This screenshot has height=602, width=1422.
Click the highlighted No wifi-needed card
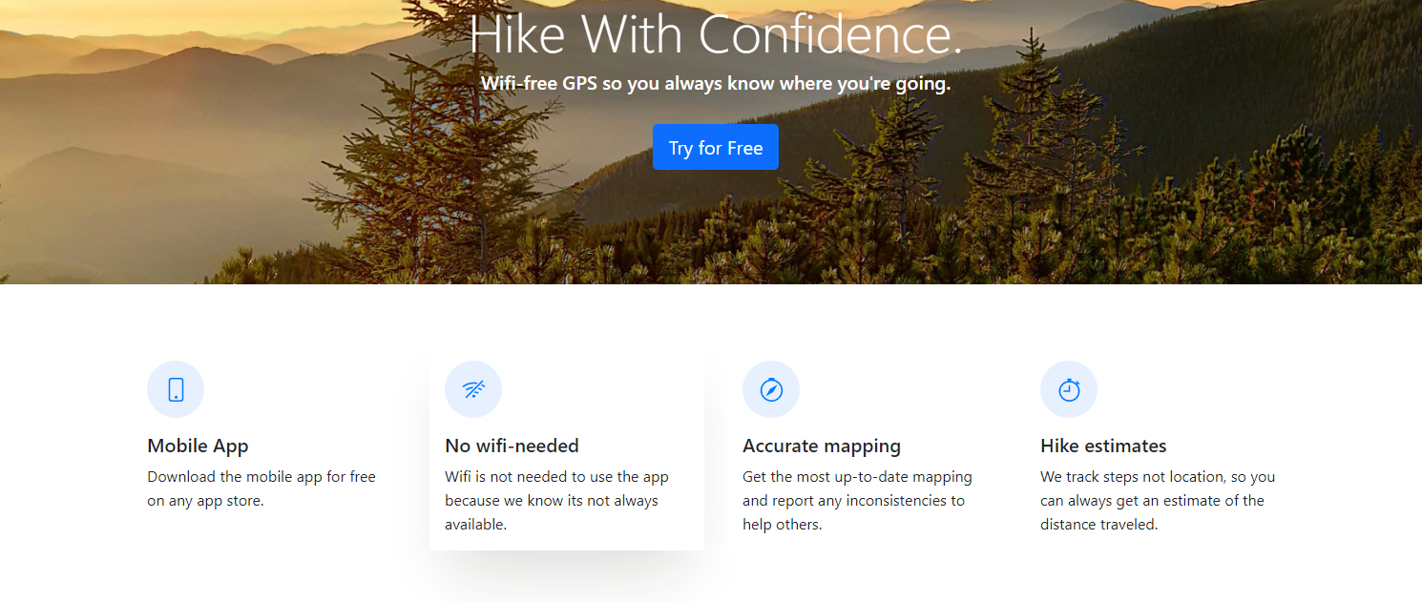pyautogui.click(x=567, y=447)
